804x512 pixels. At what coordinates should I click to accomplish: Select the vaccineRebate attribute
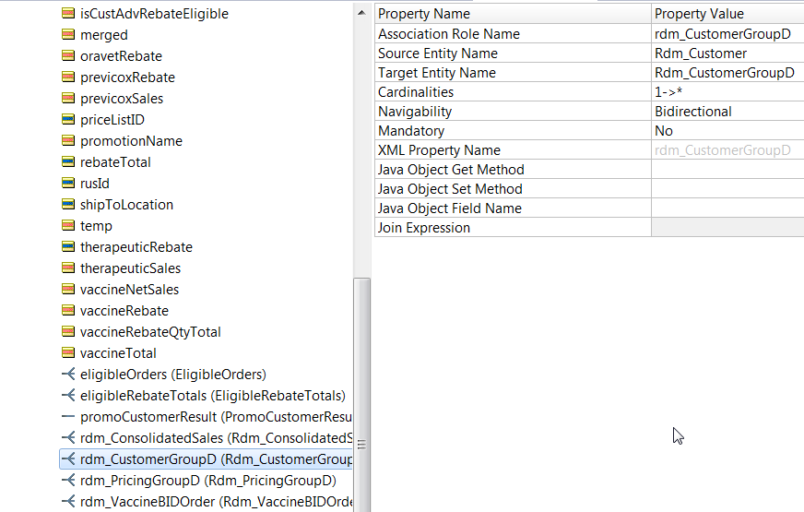click(x=124, y=310)
